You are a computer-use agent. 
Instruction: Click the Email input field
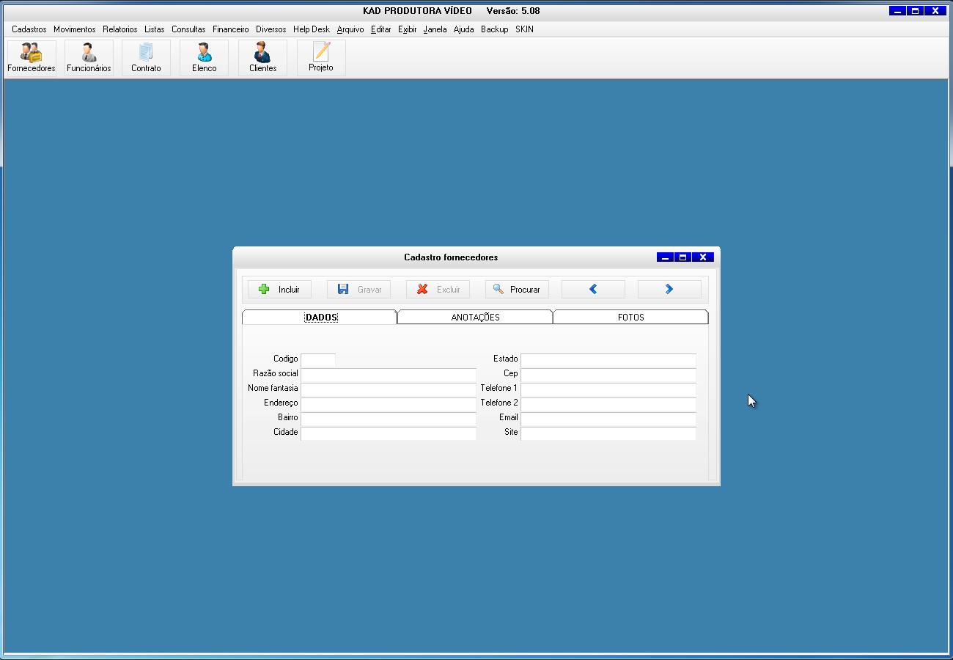[x=608, y=419]
